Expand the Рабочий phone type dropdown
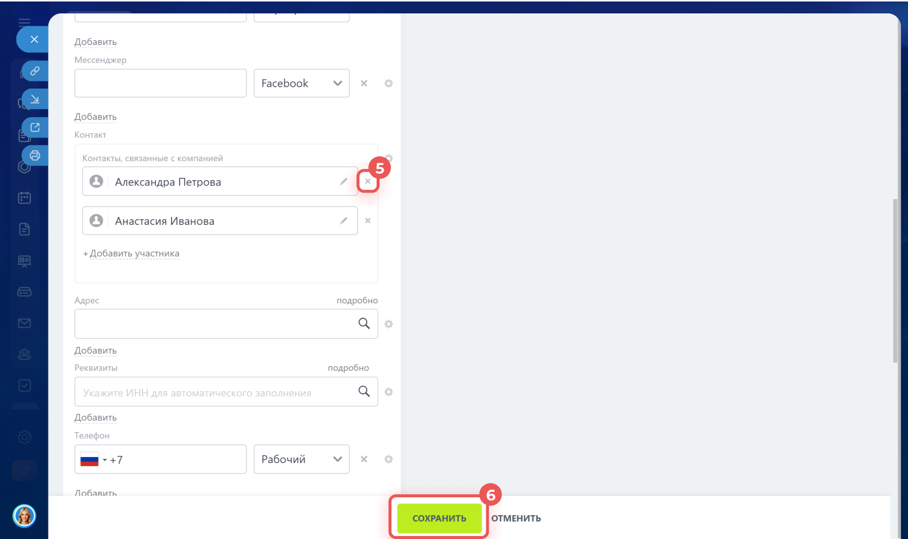Viewport: 908px width, 539px height. 302,459
